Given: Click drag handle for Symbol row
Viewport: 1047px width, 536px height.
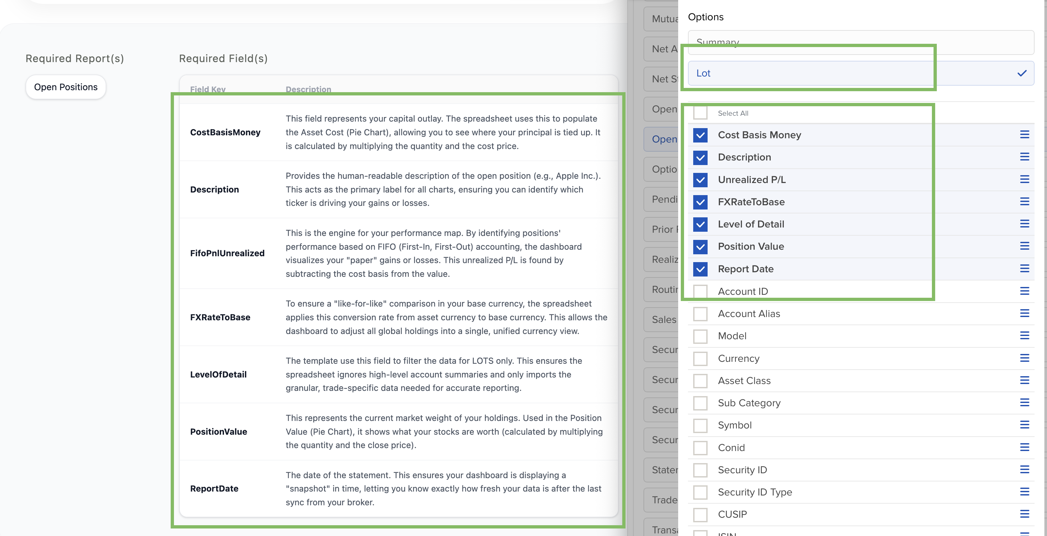Looking at the screenshot, I should (x=1024, y=425).
